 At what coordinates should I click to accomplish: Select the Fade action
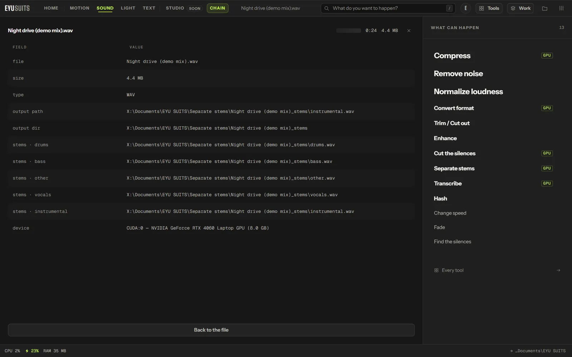(439, 227)
